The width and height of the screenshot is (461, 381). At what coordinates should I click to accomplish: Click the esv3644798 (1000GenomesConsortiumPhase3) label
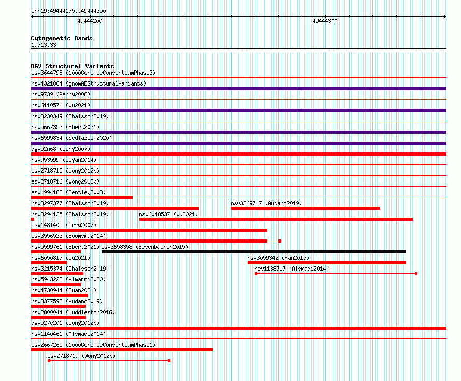pyautogui.click(x=93, y=73)
